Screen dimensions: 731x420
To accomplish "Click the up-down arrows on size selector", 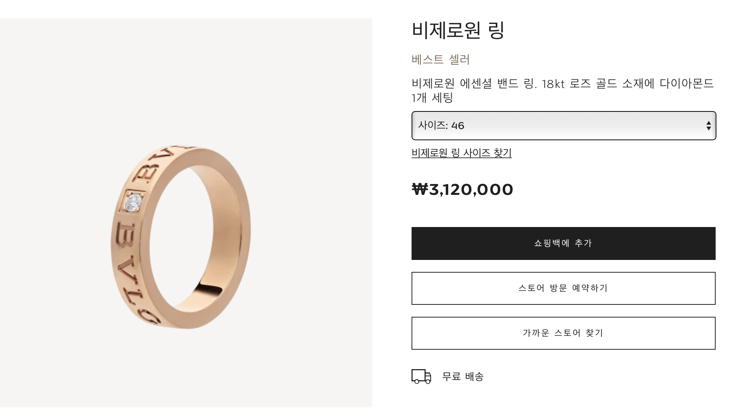I will [709, 126].
